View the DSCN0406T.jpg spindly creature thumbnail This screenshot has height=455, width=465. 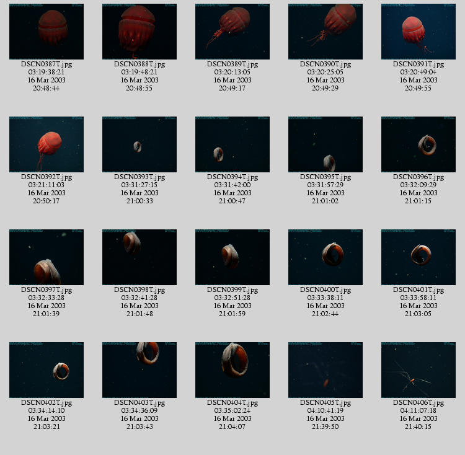click(x=418, y=370)
